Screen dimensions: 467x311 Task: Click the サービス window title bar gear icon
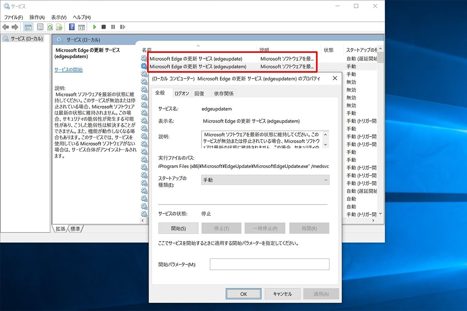6,6
